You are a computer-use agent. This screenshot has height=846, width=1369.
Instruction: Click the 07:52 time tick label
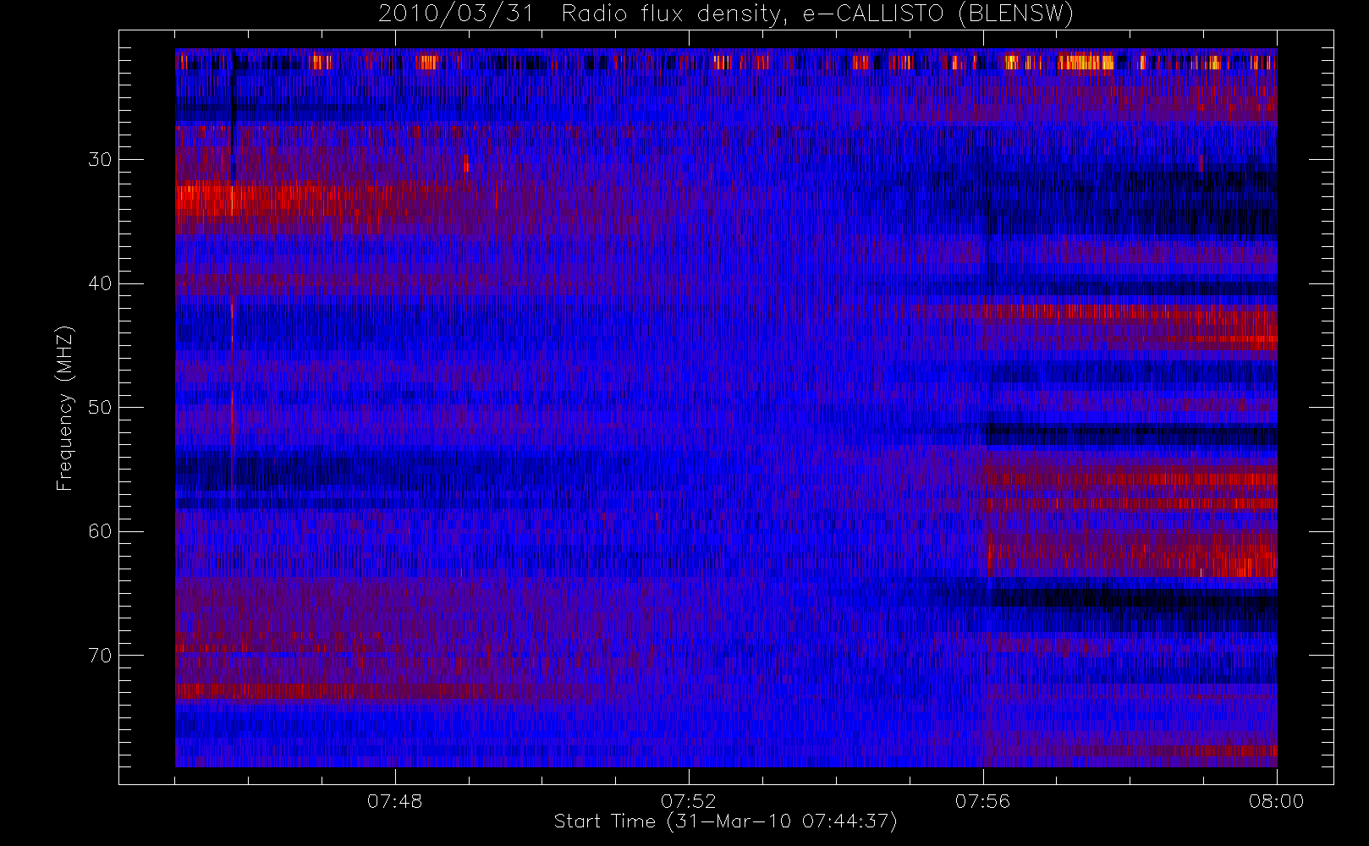[689, 801]
